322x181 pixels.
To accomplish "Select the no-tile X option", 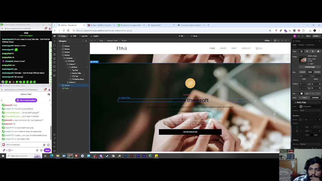I will pos(318,94).
